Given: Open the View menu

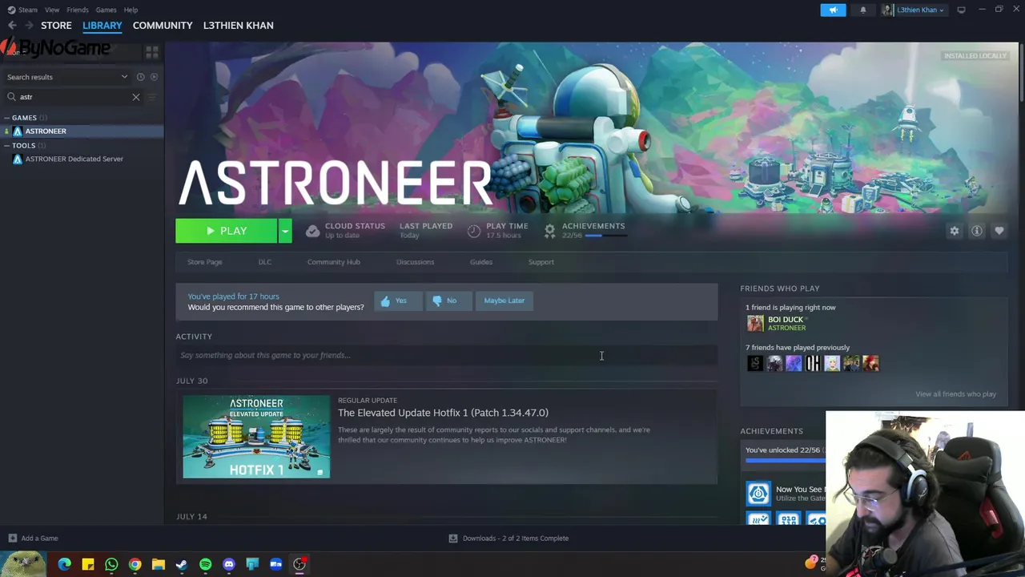Looking at the screenshot, I should tap(52, 10).
